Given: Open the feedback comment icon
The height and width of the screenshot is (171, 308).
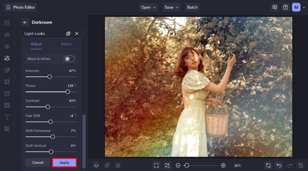Looking at the screenshot, I should click(x=275, y=7).
